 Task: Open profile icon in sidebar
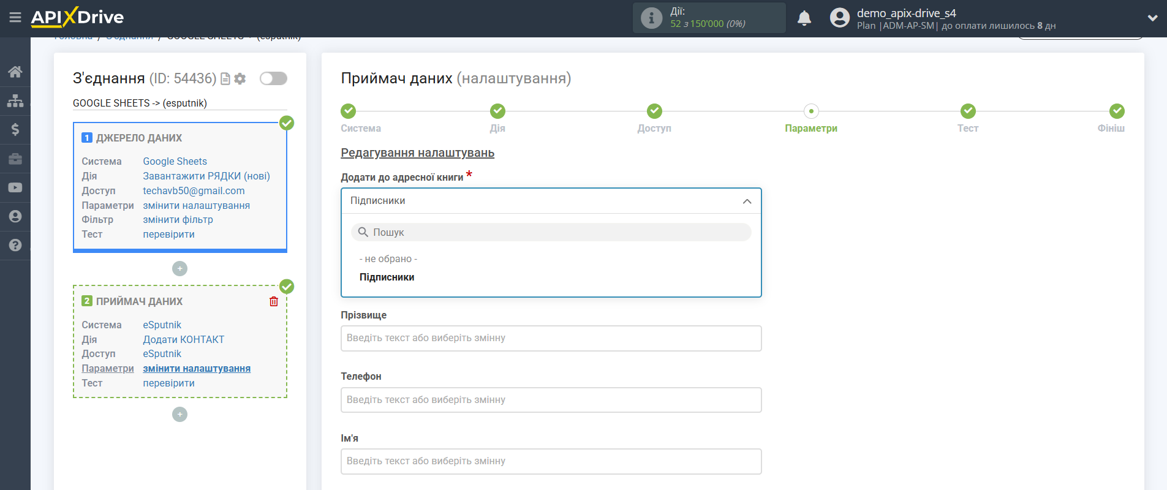click(x=15, y=216)
